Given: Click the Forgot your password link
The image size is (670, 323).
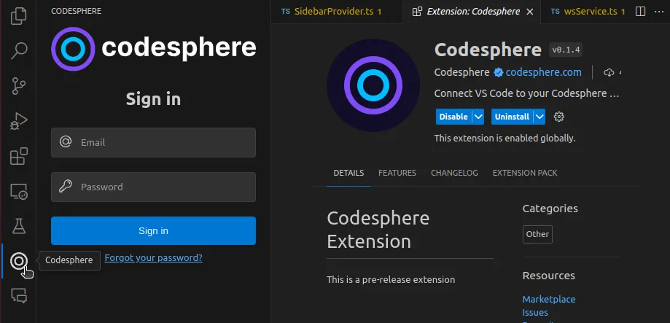Looking at the screenshot, I should click(x=153, y=257).
